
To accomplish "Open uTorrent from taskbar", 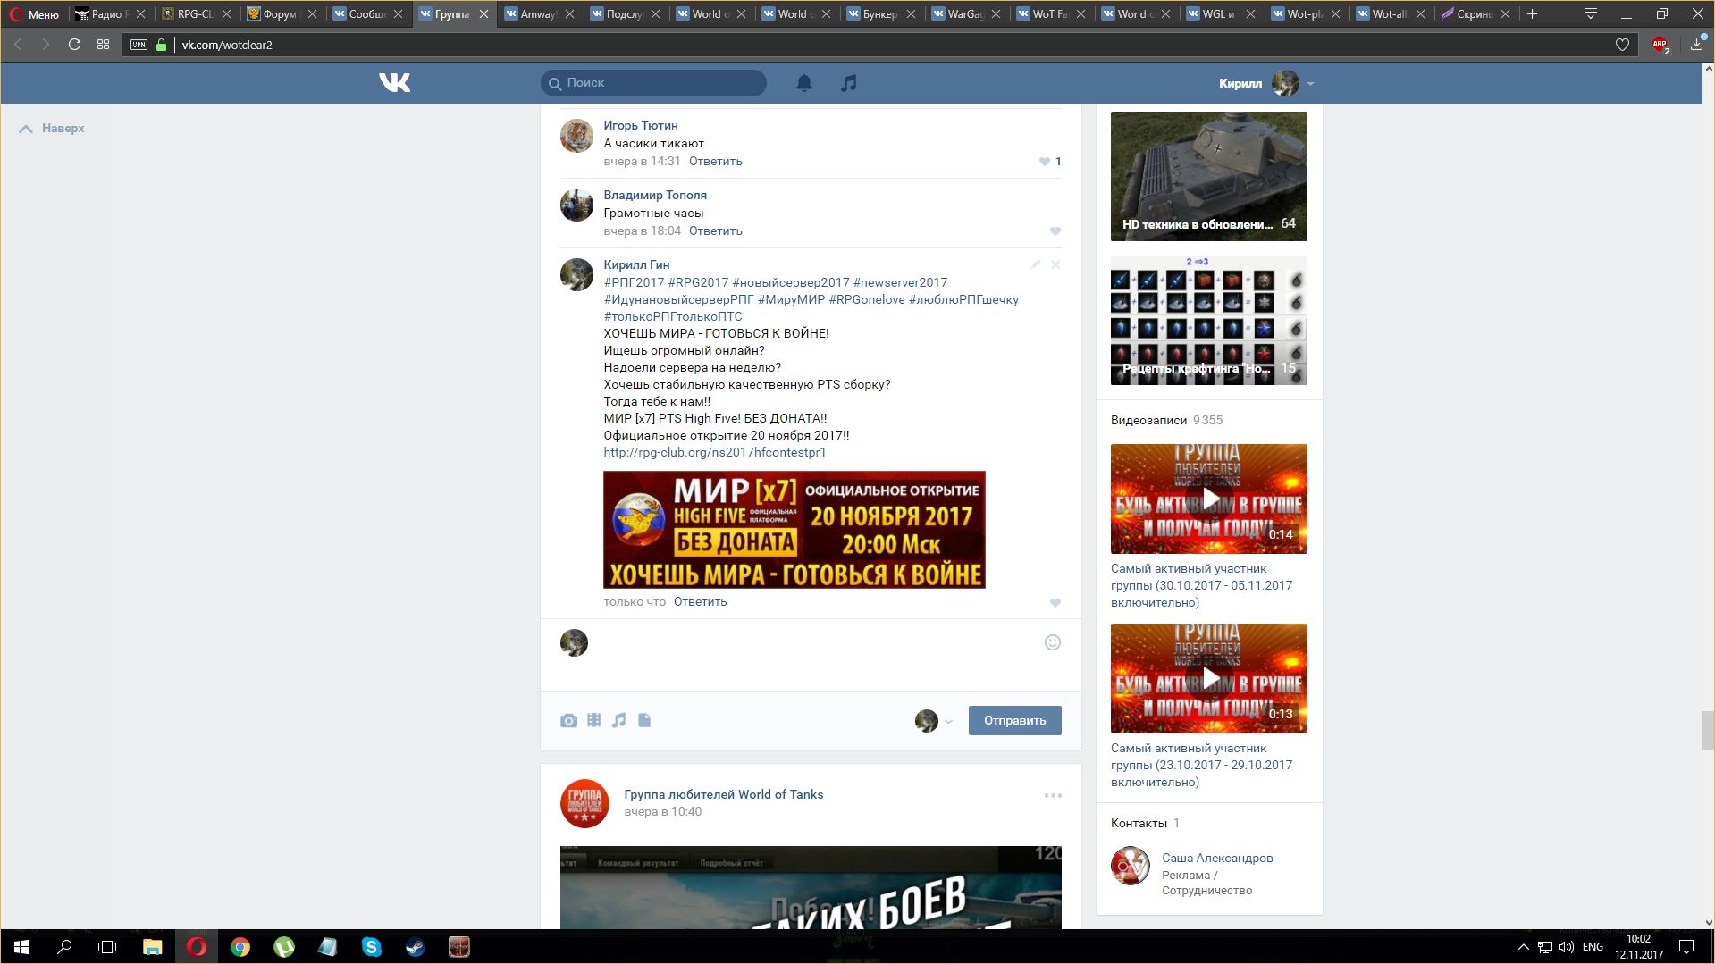I will 284,947.
